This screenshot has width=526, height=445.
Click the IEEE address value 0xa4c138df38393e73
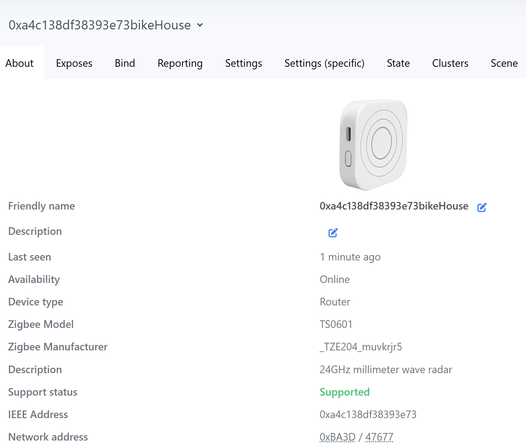click(x=368, y=415)
